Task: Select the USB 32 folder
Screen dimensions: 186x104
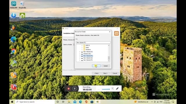Action: point(87,45)
